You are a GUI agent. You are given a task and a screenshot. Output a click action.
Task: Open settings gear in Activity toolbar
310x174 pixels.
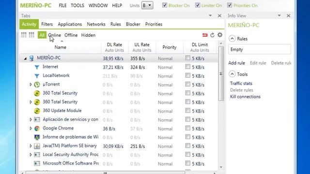point(220,35)
